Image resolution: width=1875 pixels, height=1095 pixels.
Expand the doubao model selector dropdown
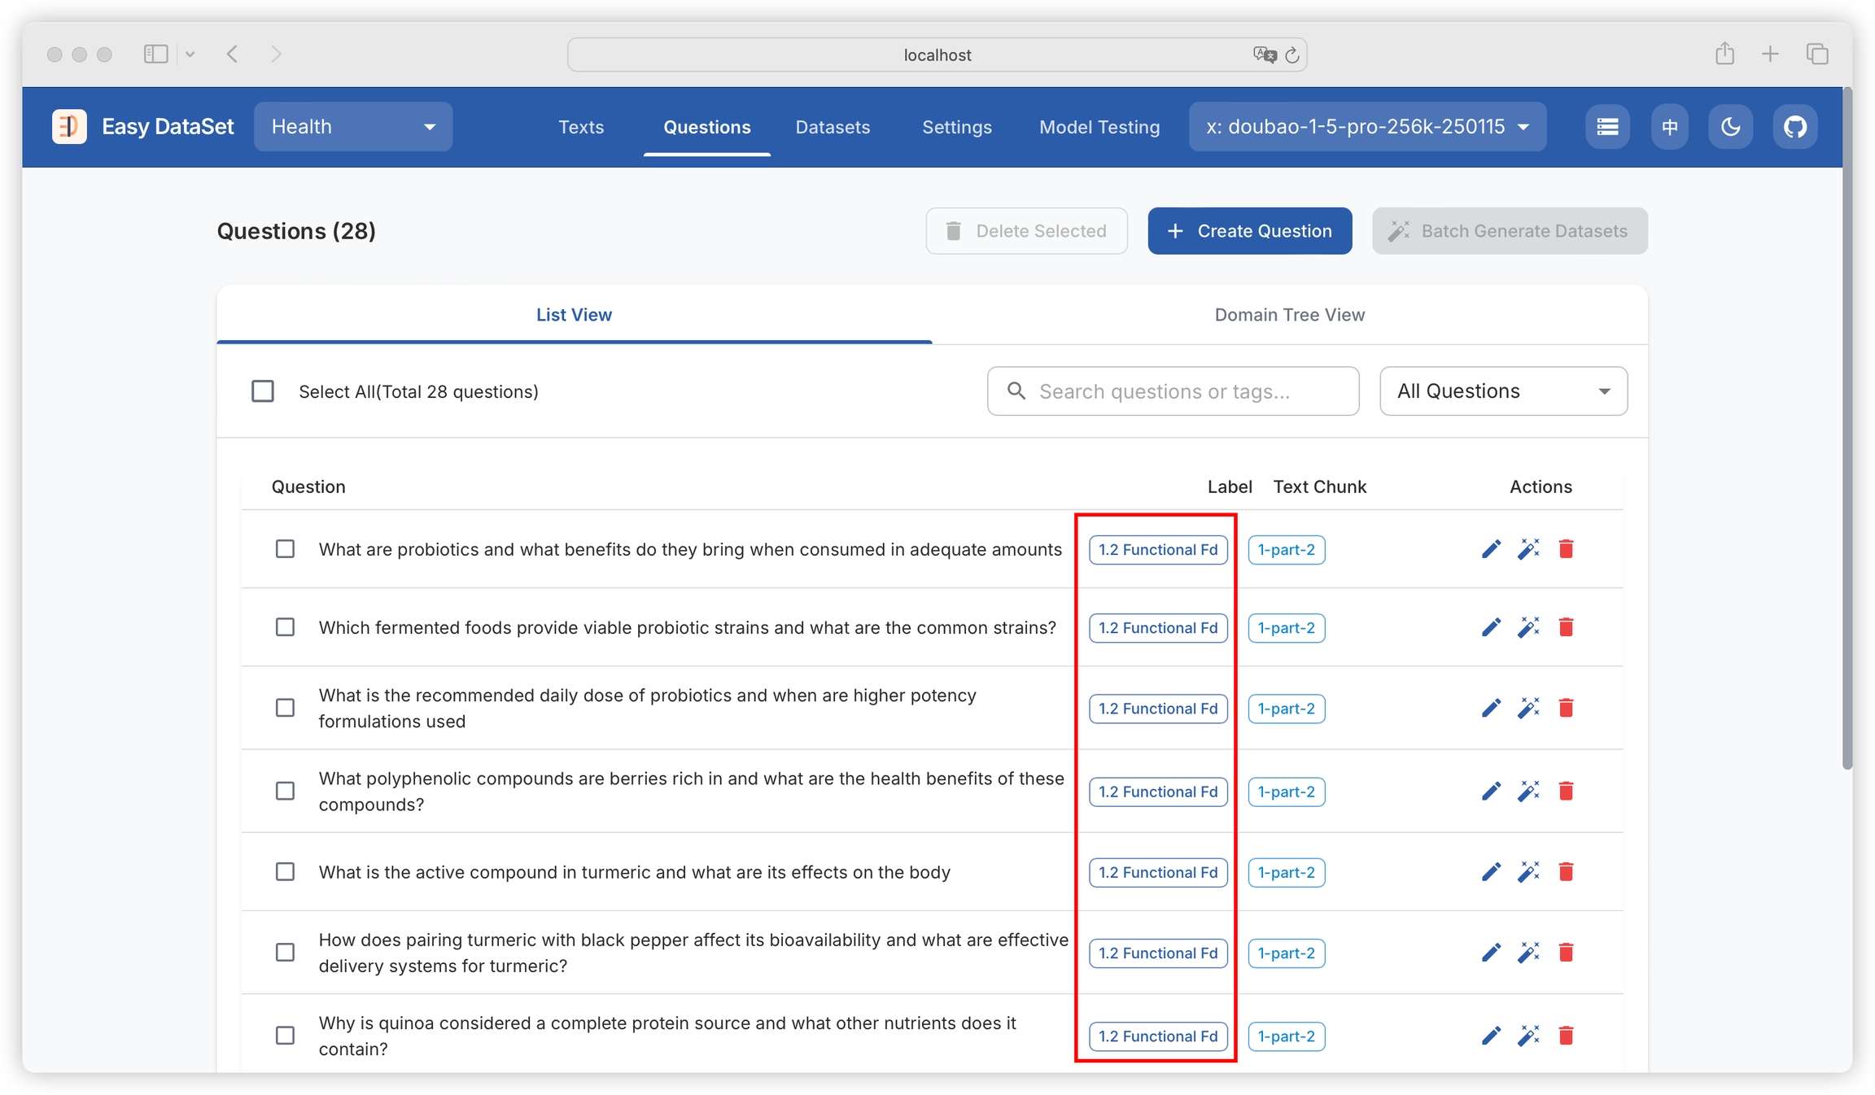click(x=1367, y=127)
